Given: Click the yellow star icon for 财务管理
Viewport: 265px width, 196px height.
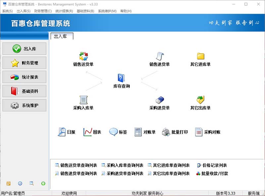Looking at the screenshot, I should (15, 63).
